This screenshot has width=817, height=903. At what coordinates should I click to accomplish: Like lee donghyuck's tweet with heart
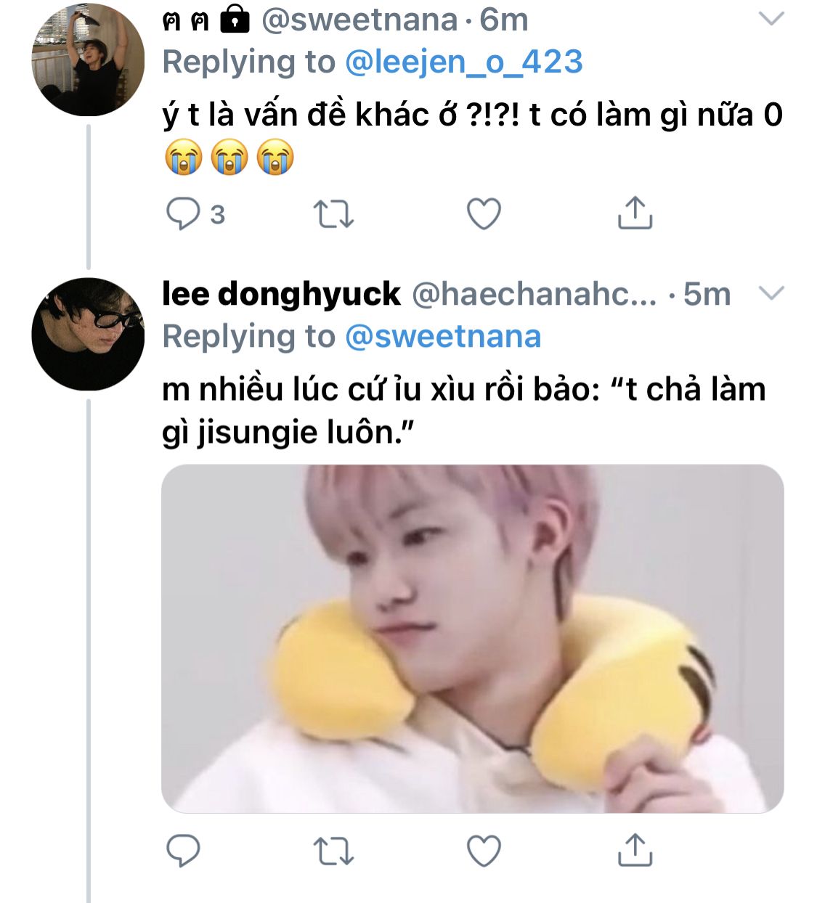(484, 851)
